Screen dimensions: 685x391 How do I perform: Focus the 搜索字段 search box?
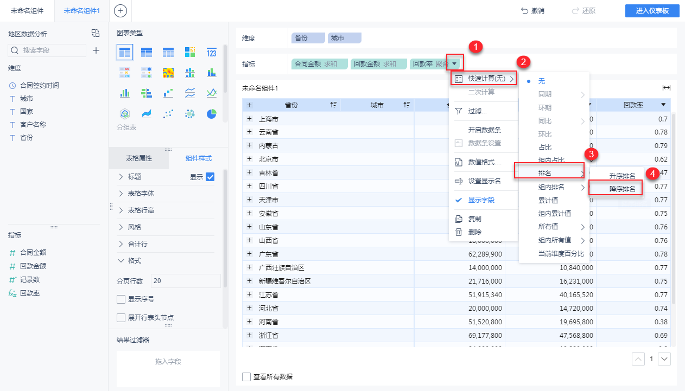47,50
